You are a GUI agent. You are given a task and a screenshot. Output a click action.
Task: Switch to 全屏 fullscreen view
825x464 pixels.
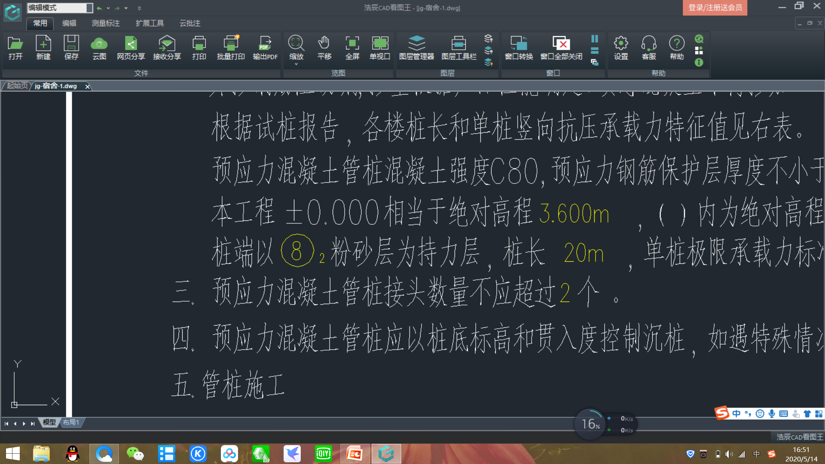pyautogui.click(x=352, y=48)
